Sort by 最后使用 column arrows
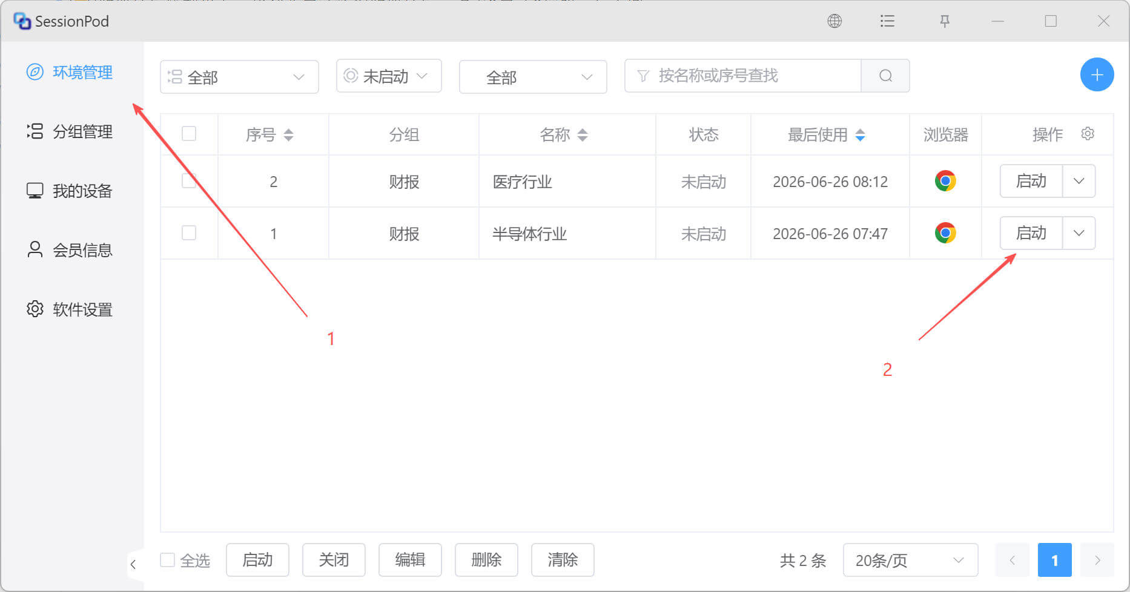Image resolution: width=1130 pixels, height=592 pixels. 860,135
